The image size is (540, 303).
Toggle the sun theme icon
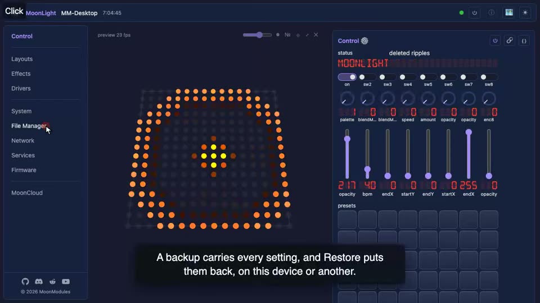[x=525, y=13]
